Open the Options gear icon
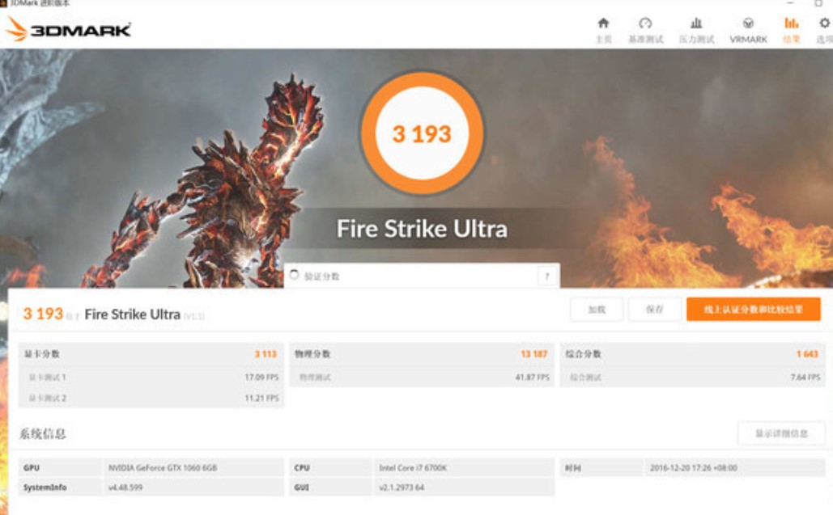 pyautogui.click(x=824, y=23)
